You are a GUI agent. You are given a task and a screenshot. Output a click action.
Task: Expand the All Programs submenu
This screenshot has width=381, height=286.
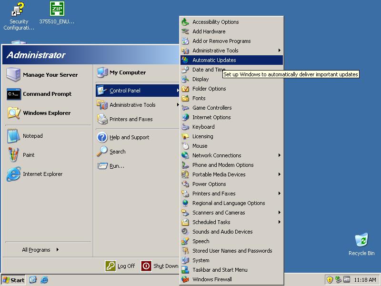pyautogui.click(x=40, y=250)
